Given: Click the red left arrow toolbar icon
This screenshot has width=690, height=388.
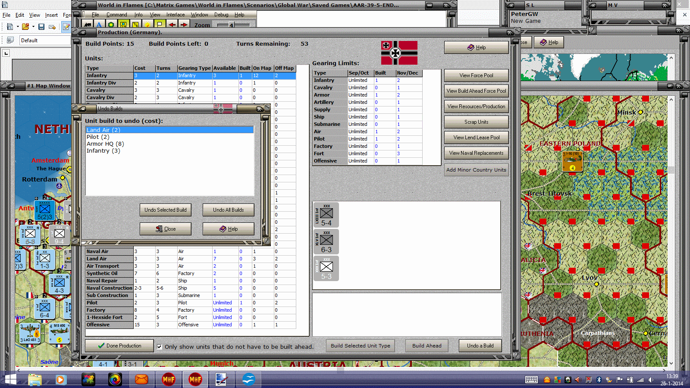Looking at the screenshot, I should (172, 25).
